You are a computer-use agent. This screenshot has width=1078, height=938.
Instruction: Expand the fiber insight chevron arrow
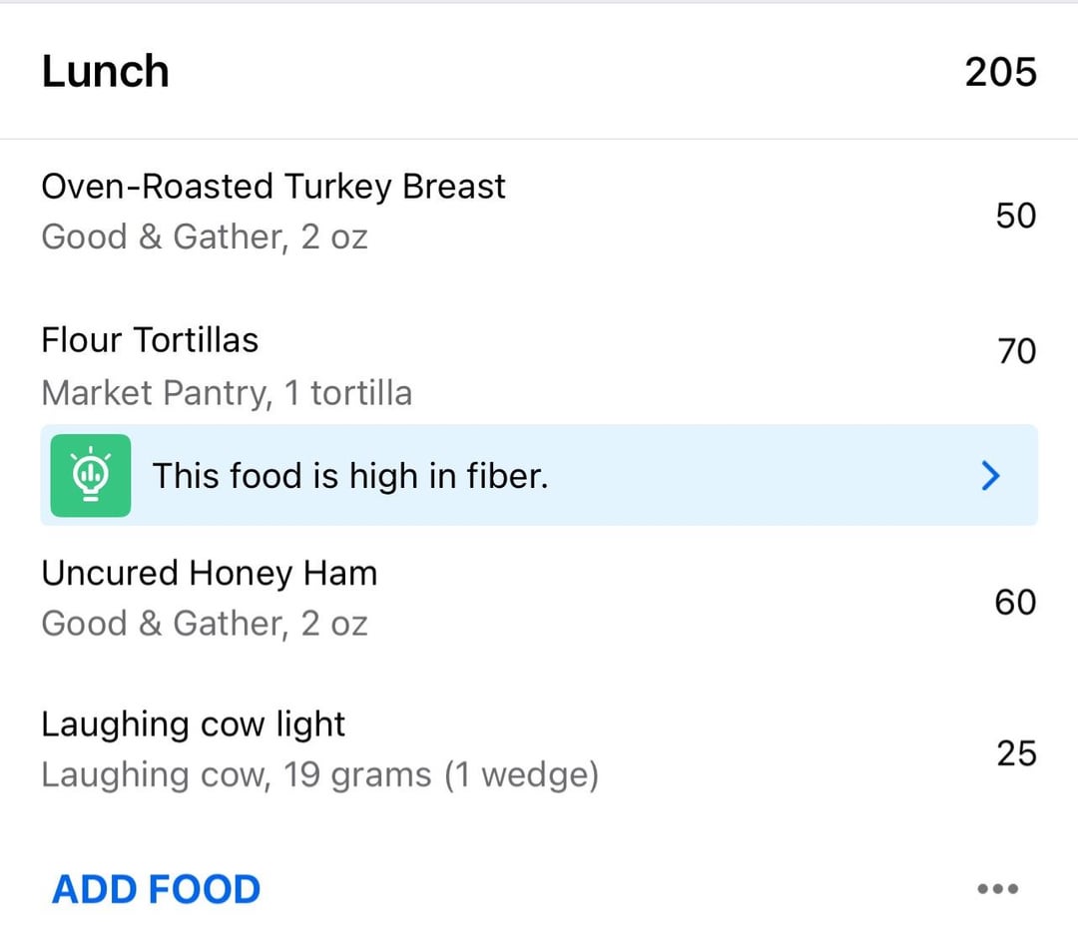[991, 476]
